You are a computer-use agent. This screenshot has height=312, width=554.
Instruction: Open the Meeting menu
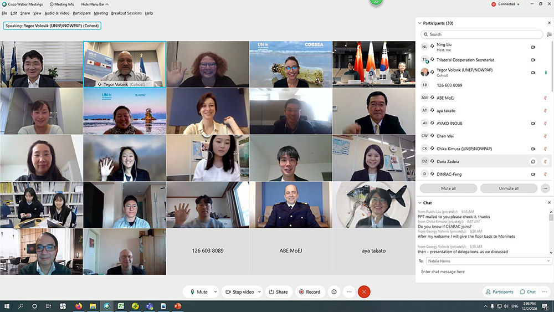[x=101, y=13]
